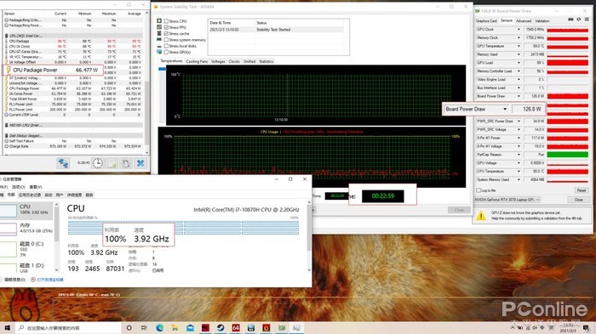Click the HWiNFO network arrows icon
596x334 pixels.
coord(63,163)
